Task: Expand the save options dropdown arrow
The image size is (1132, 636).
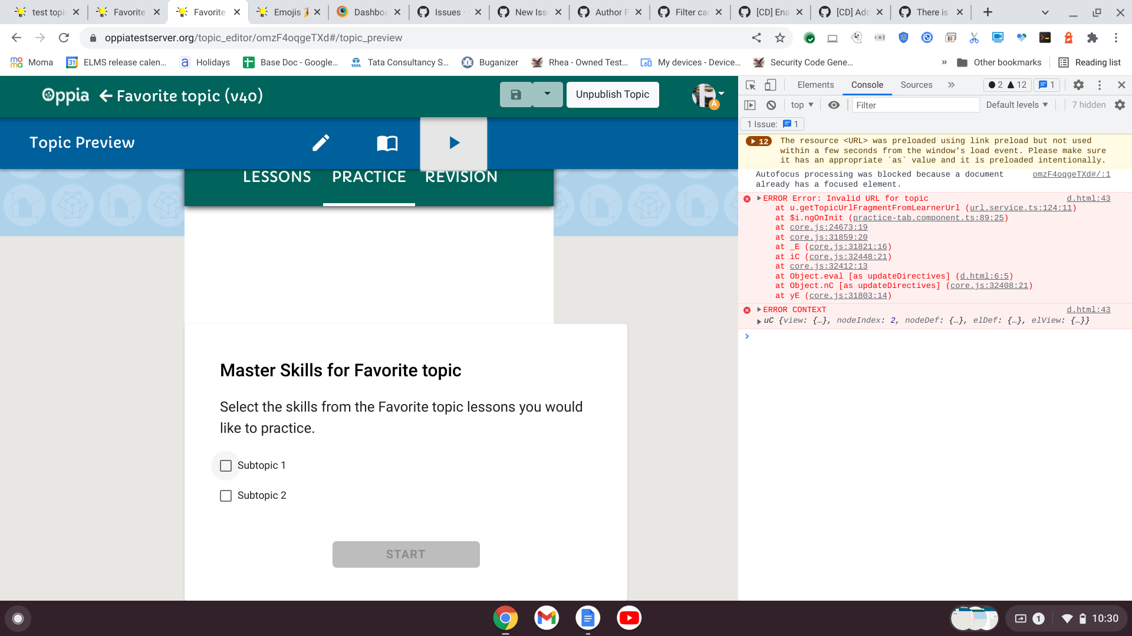Action: (547, 94)
